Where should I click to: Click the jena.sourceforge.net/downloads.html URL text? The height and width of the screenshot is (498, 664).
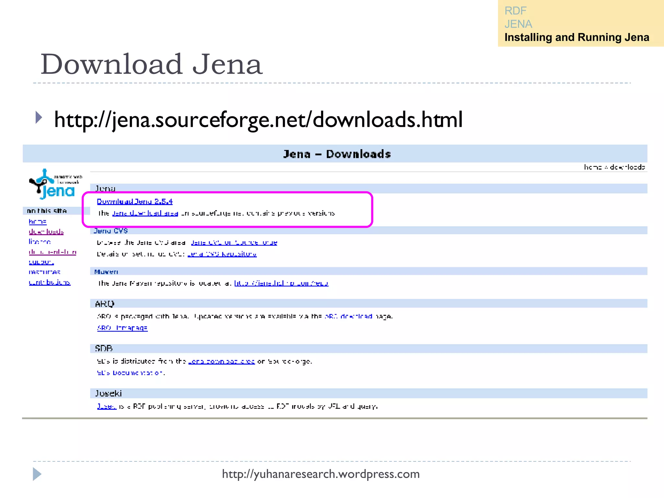click(x=258, y=120)
